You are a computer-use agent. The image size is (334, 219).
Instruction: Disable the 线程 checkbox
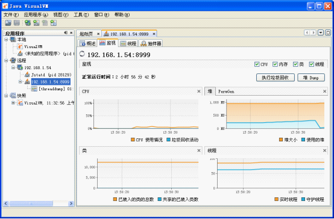312,64
